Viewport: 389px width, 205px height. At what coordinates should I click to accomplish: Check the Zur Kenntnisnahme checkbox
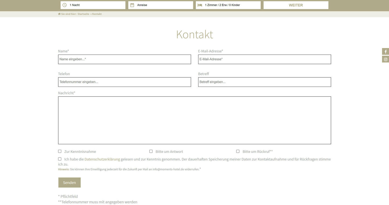(x=60, y=151)
